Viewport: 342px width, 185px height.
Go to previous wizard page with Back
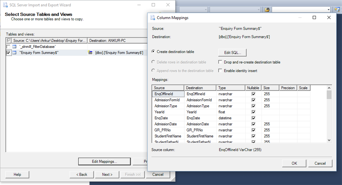(82, 175)
